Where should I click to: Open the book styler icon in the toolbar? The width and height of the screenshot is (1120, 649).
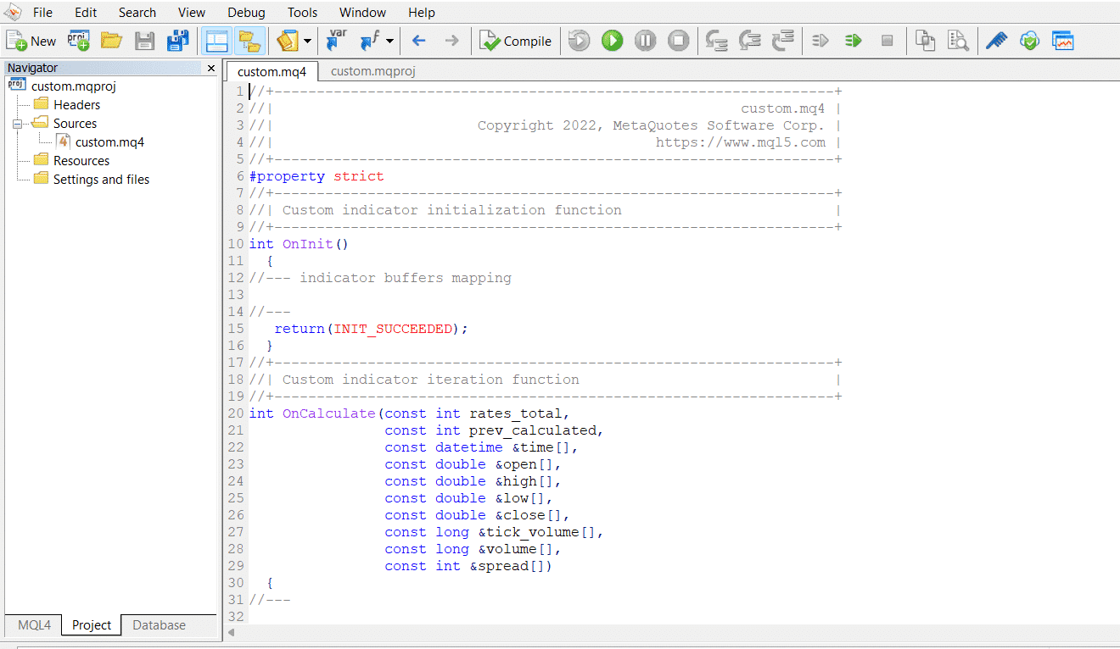coord(288,41)
